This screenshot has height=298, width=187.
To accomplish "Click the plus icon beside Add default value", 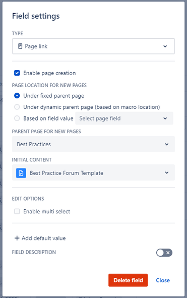I will point(17,238).
